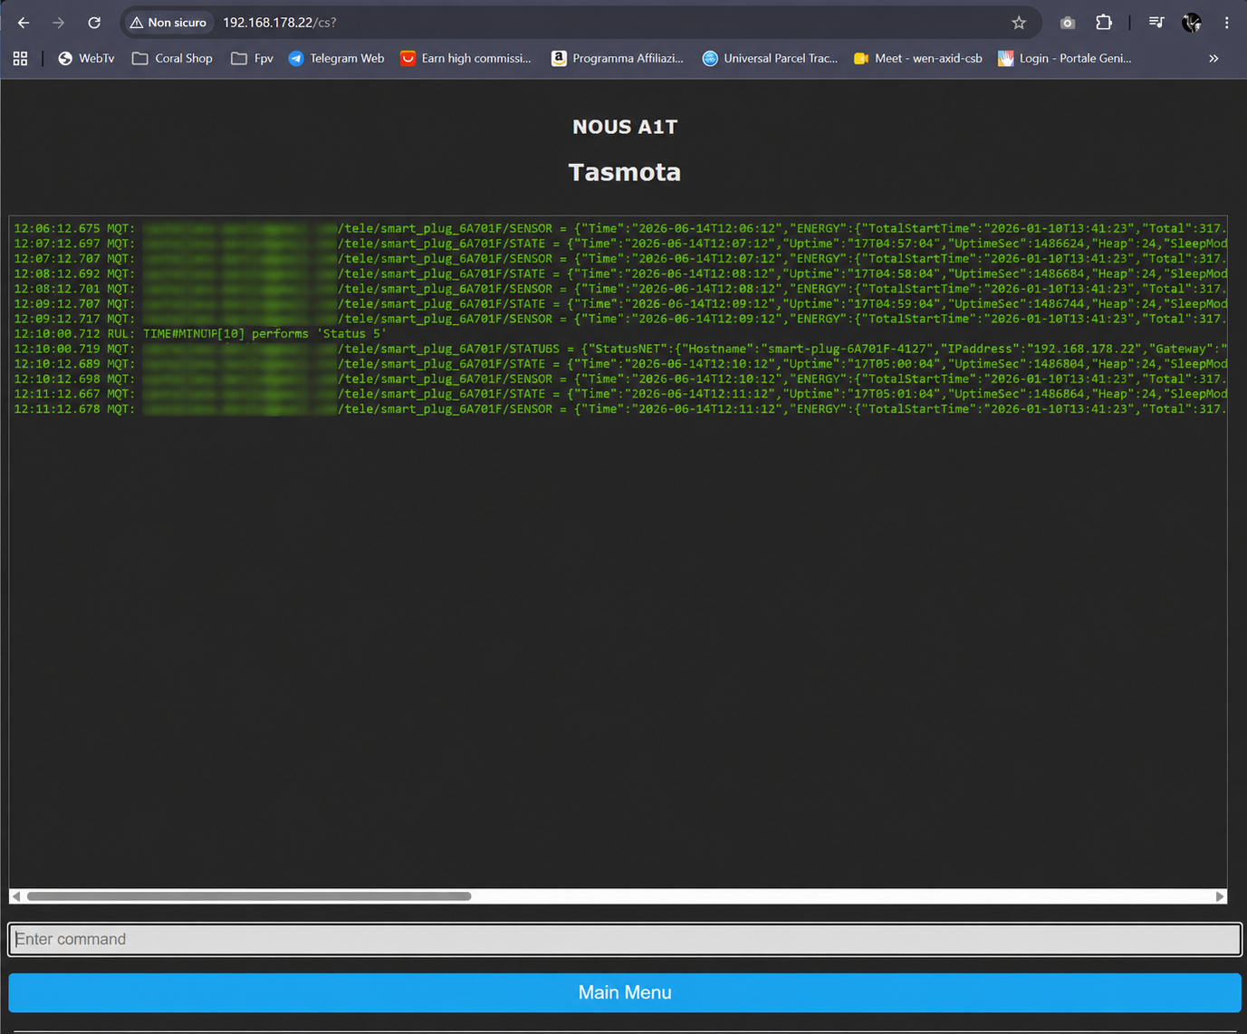The height and width of the screenshot is (1034, 1247).
Task: Click the 12:11:12.667 STATE log line
Action: coord(620,394)
